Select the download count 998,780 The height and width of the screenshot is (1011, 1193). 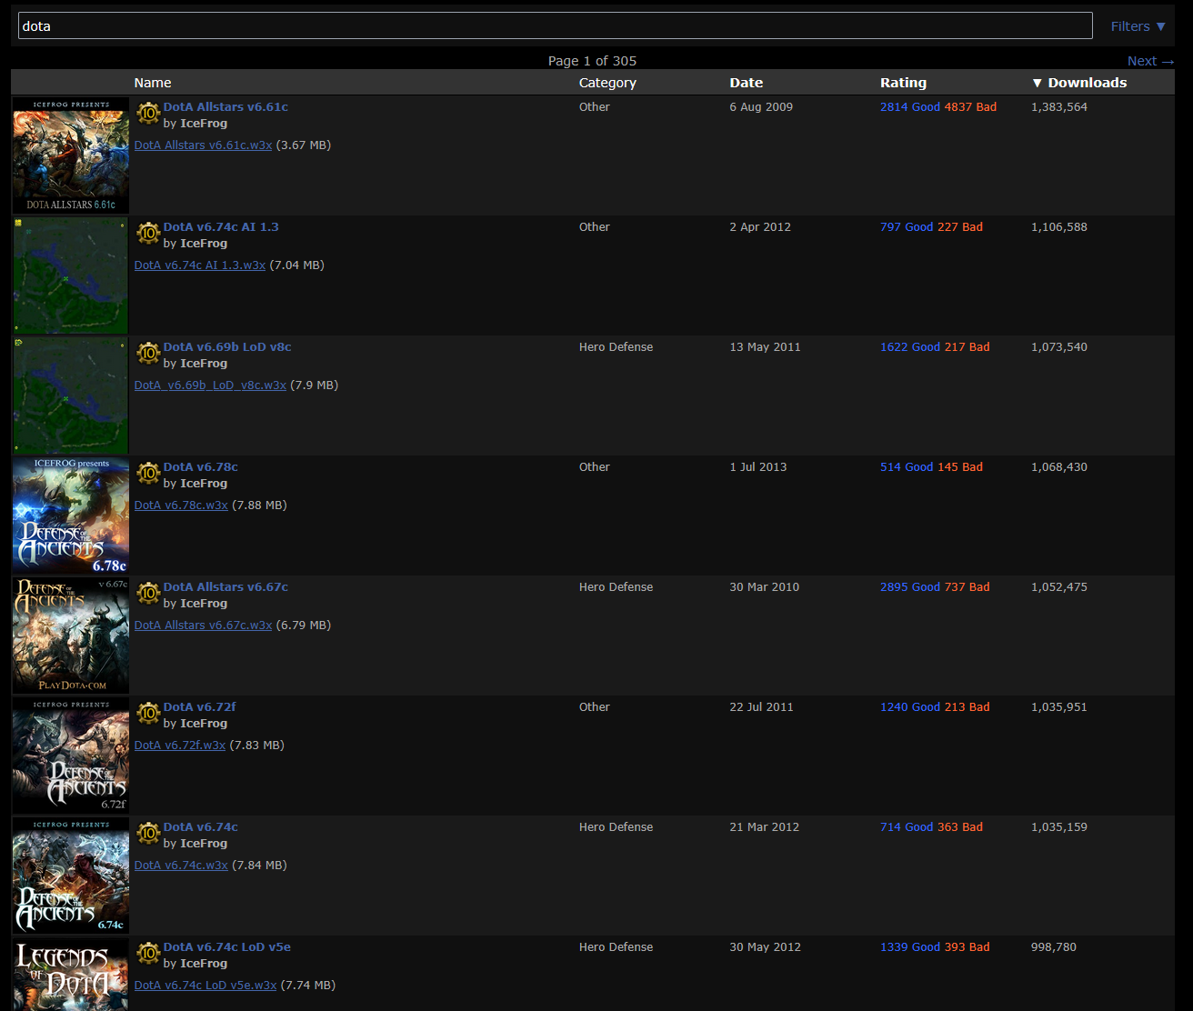pyautogui.click(x=1054, y=946)
